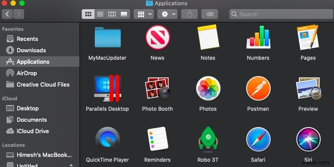Go back with the left arrow button
Viewport: 334px width, 167px height.
[x=7, y=14]
